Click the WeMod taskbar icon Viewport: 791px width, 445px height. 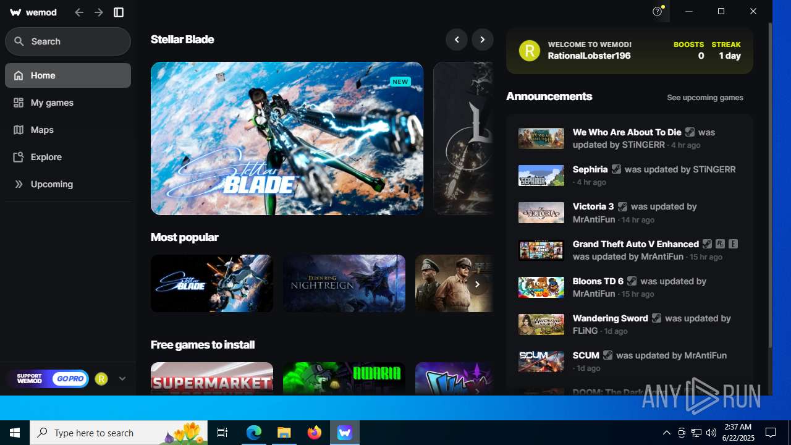[x=345, y=433]
